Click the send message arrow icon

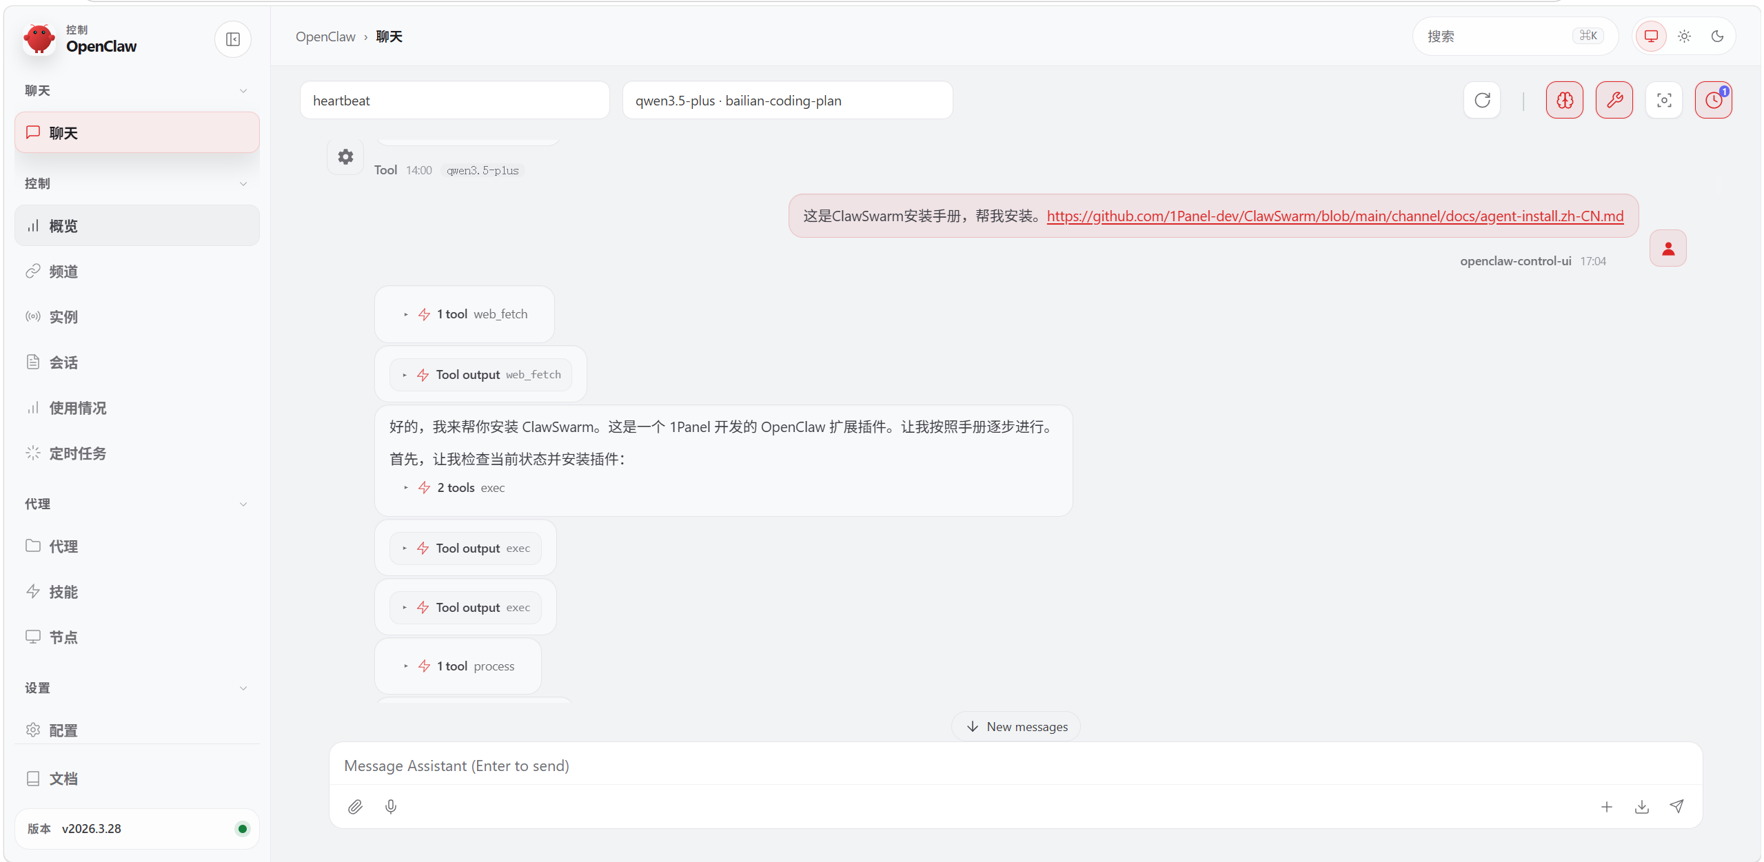pyautogui.click(x=1677, y=806)
